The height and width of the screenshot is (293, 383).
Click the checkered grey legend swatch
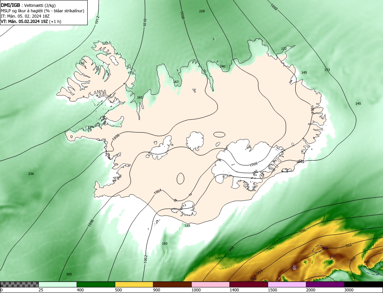pyautogui.click(x=19, y=285)
